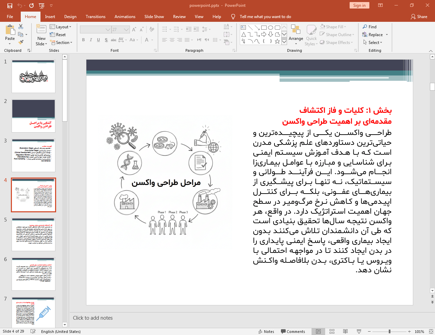Open the Slide Show tab
Image resolution: width=435 pixels, height=335 pixels.
[154, 16]
